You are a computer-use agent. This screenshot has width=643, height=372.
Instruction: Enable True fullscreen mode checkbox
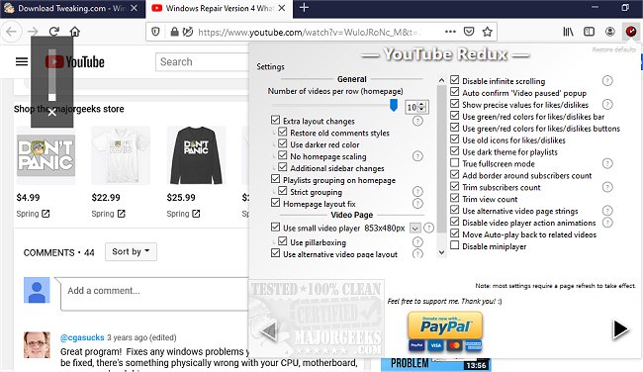(454, 163)
